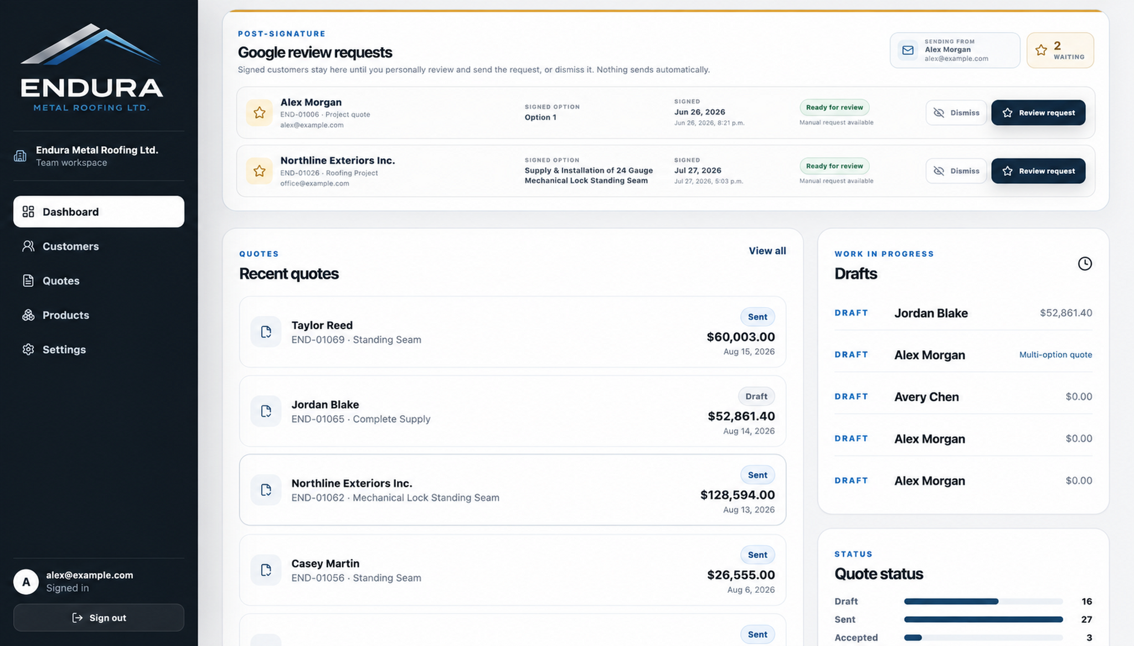Open the Quotes section in sidebar
Screen dimensions: 1134x646
coord(99,281)
